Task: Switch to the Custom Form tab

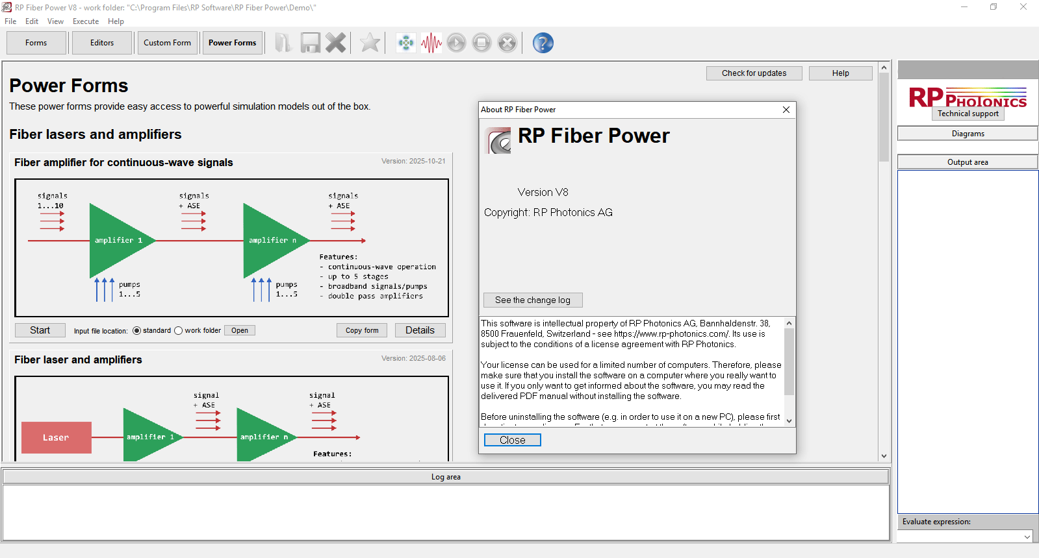Action: pos(168,43)
